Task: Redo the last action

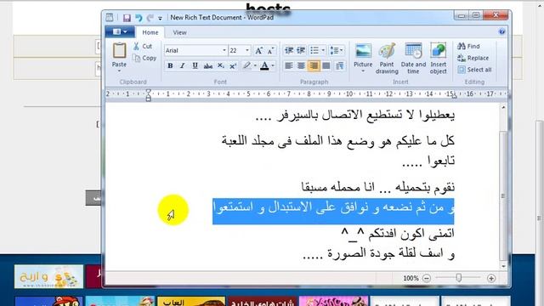Action: point(150,18)
